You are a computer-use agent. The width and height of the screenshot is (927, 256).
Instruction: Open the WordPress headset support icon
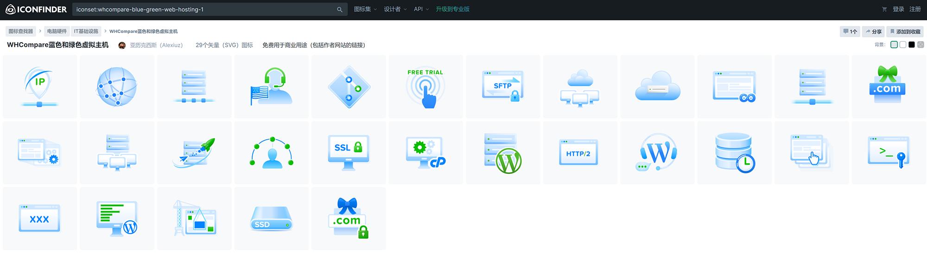tap(657, 153)
